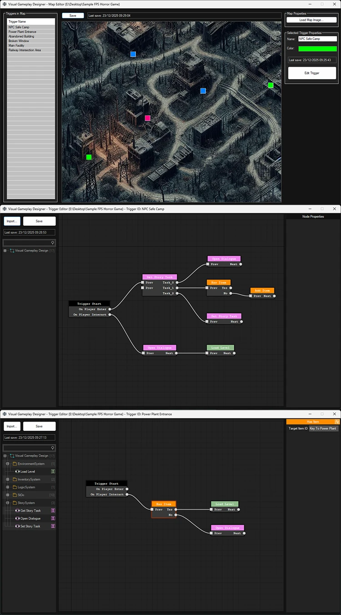The width and height of the screenshot is (341, 615).
Task: Click the Task_2 output port on Get Story Task node
Action: pyautogui.click(x=177, y=293)
